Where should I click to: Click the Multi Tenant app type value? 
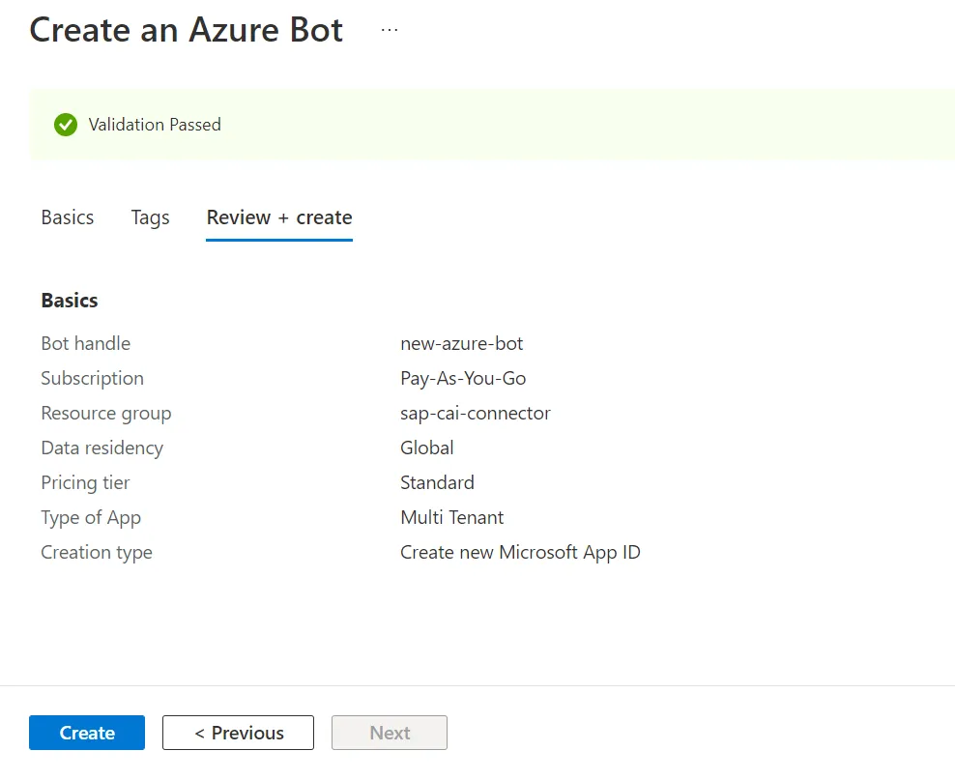452,517
